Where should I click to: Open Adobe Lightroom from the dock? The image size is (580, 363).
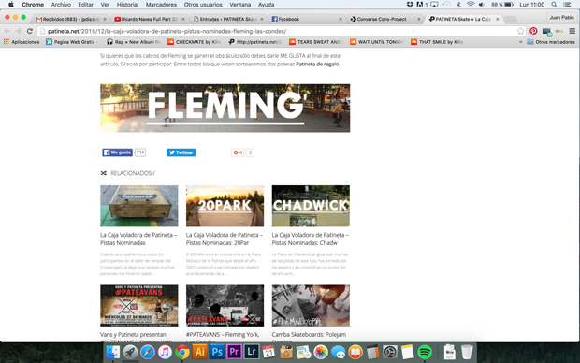(252, 352)
